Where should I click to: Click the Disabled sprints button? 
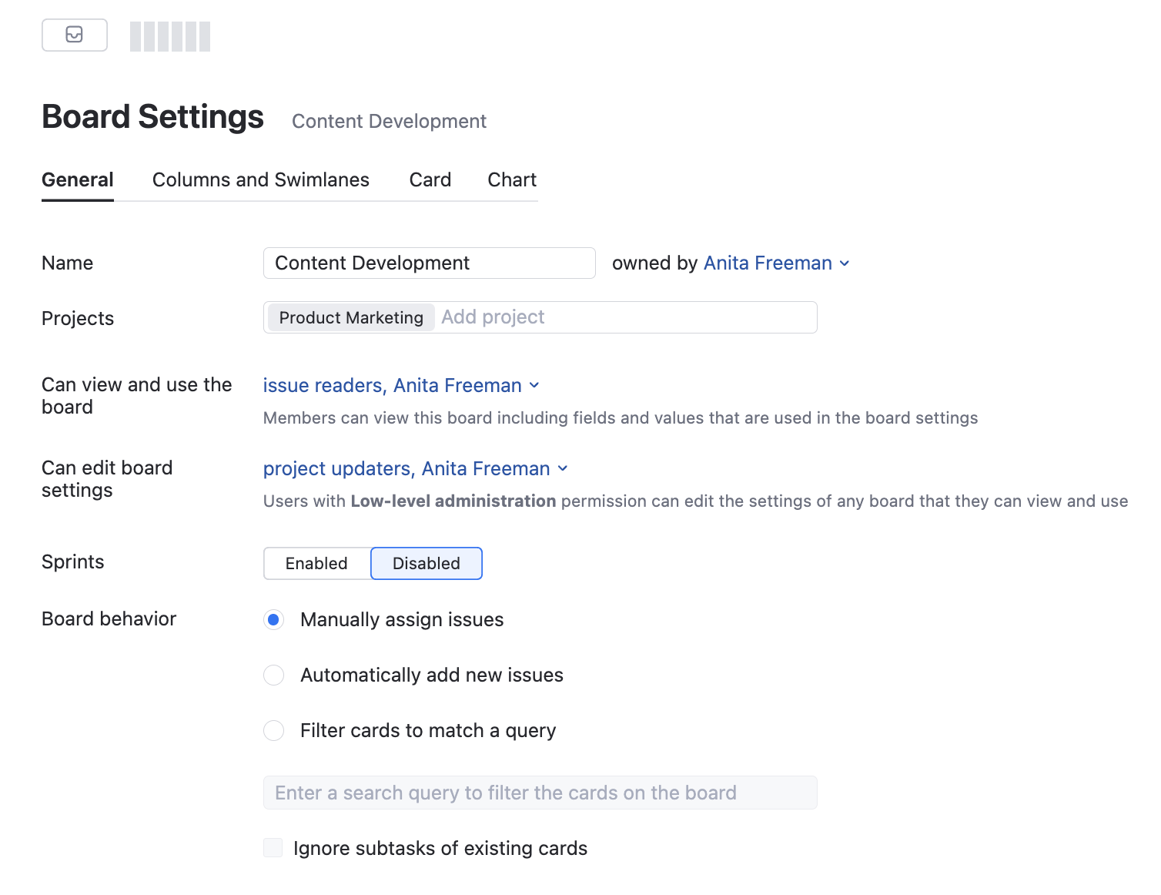[x=427, y=563]
